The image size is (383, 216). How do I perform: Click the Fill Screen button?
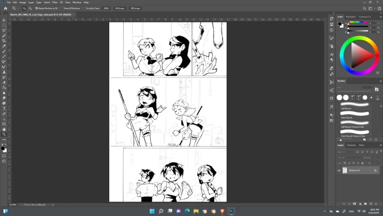tap(135, 9)
